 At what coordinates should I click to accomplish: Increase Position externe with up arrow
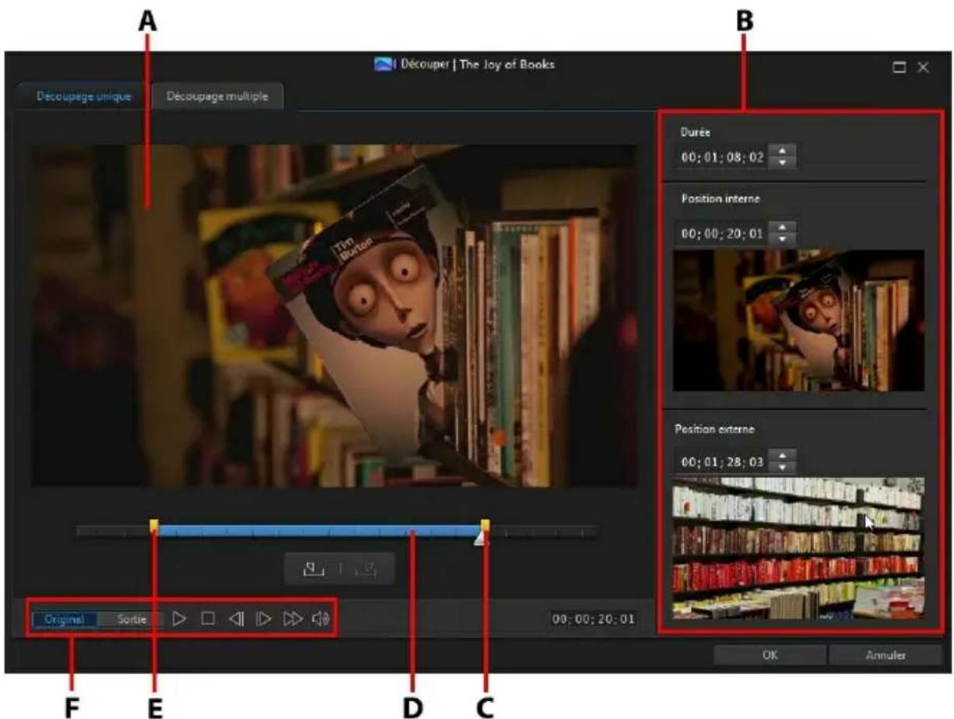click(x=780, y=455)
